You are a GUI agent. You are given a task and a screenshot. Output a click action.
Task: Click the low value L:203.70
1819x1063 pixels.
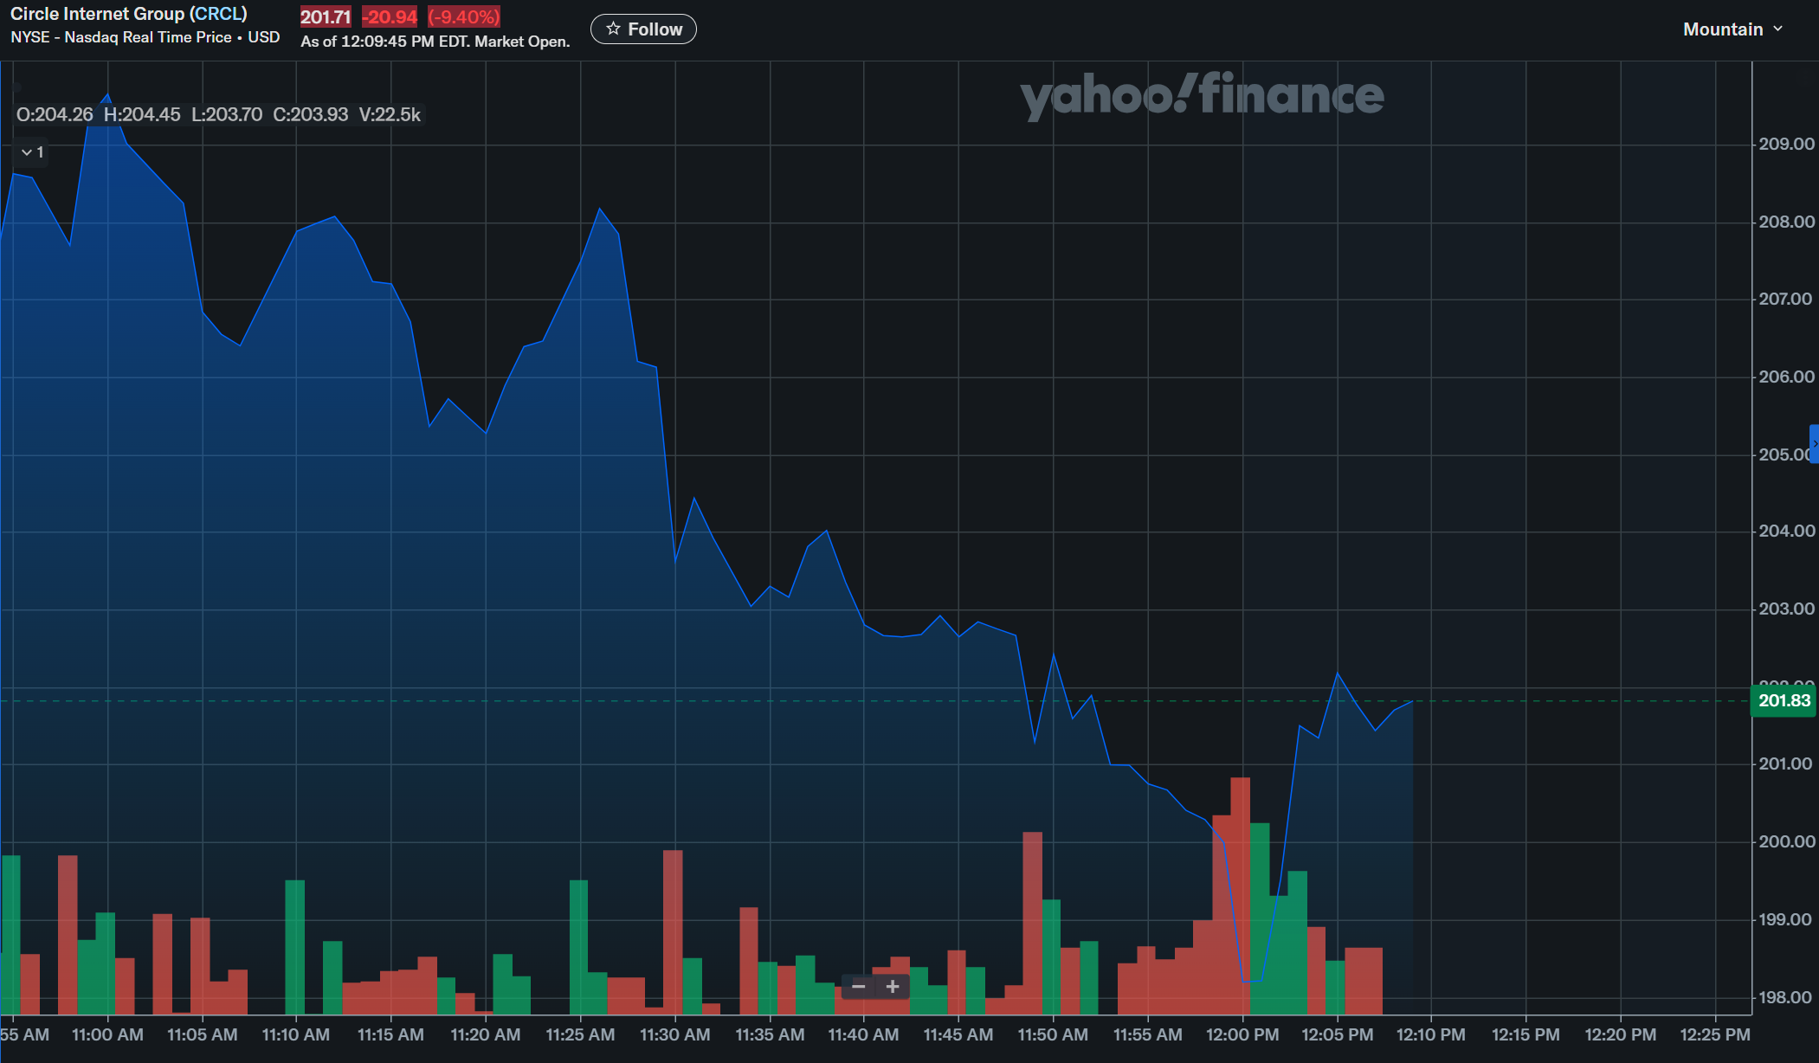(227, 114)
